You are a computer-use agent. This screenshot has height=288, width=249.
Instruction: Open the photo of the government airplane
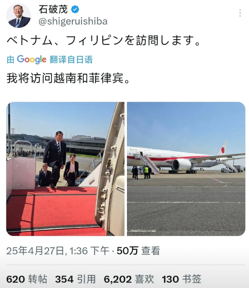186,169
